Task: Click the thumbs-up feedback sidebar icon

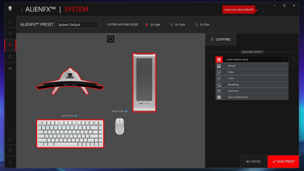Action: pos(10,139)
